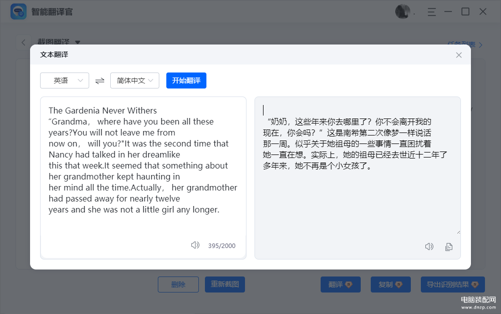Click the swap languages arrows icon
Viewport: 501px width, 314px height.
(100, 80)
